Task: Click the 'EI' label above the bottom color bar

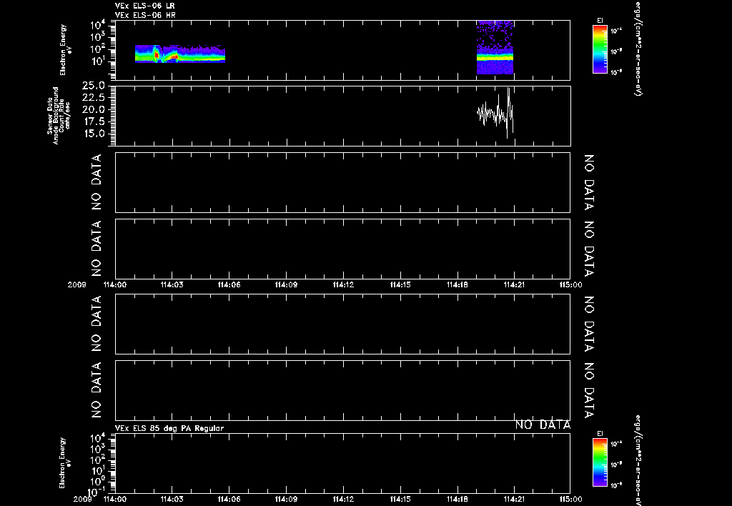Action: (x=600, y=434)
